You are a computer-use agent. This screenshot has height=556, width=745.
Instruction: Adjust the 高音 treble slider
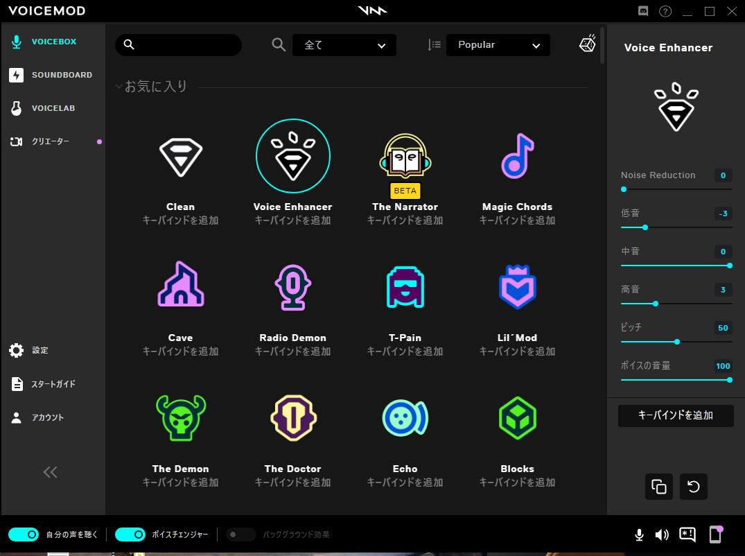tap(676, 303)
